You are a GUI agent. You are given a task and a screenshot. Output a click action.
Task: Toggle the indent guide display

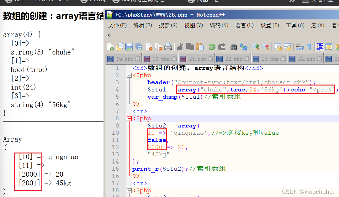point(319,47)
